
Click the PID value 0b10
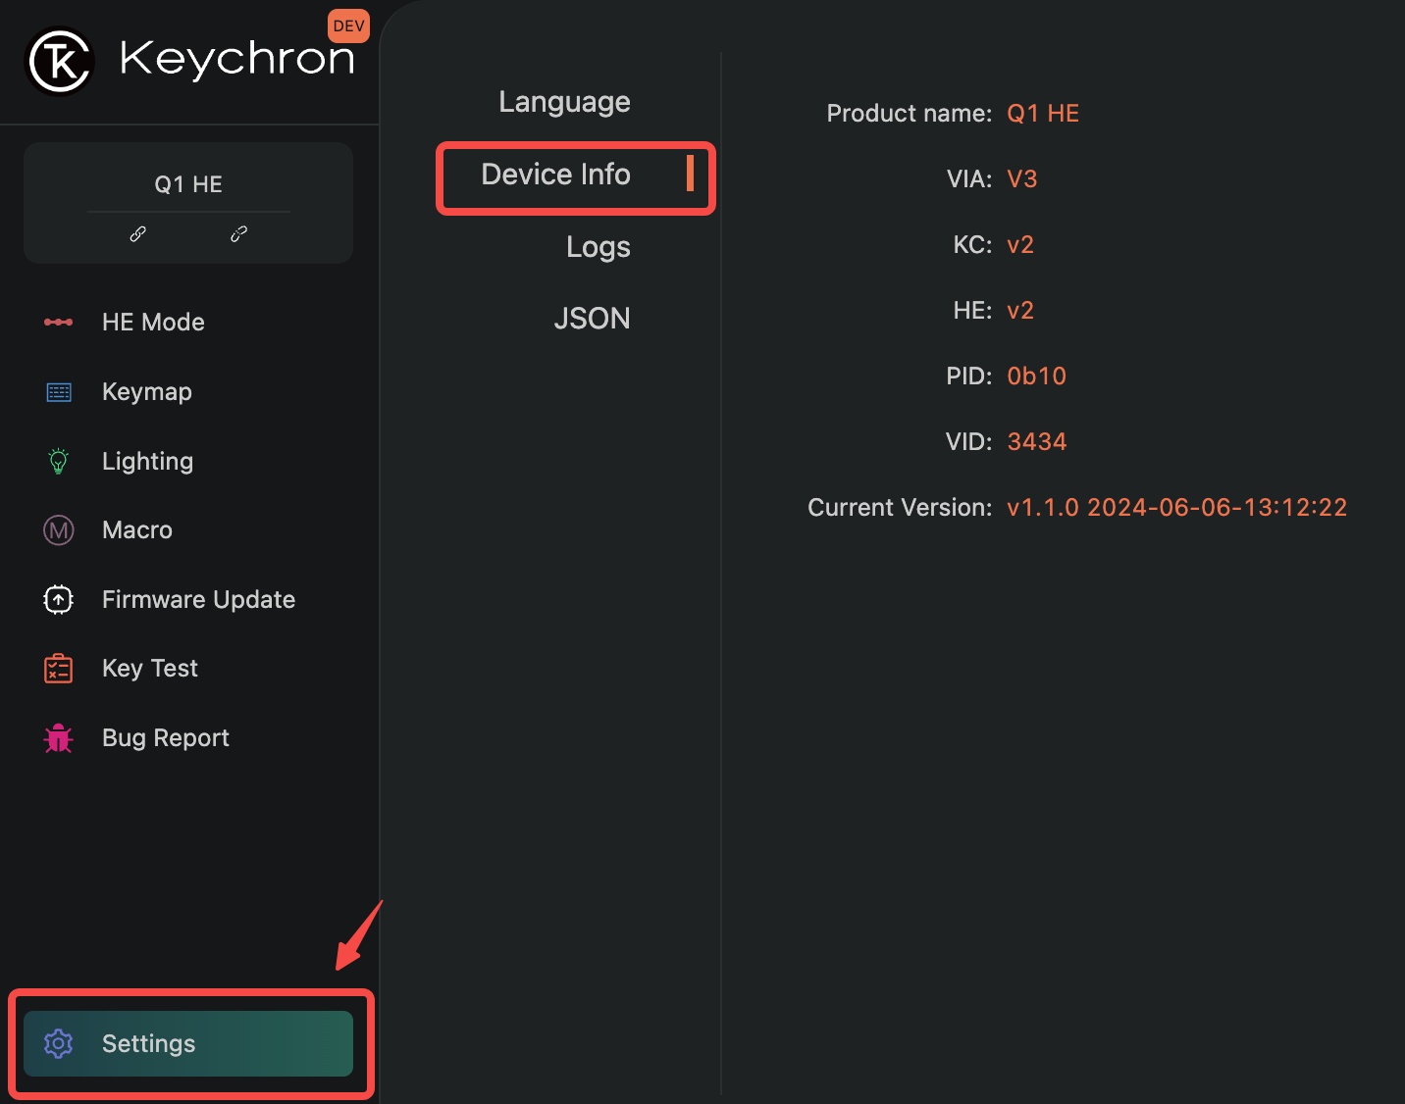coord(1037,376)
